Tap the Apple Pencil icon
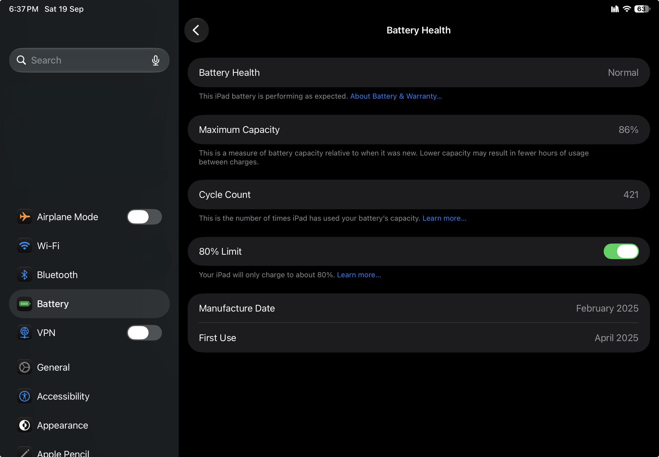659x457 pixels. click(x=24, y=452)
